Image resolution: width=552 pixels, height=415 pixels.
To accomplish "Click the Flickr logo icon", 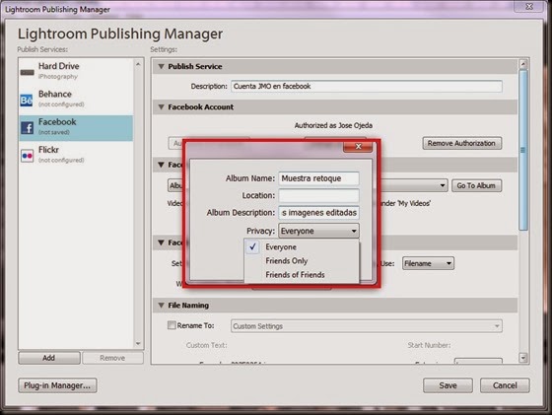I will [x=28, y=156].
